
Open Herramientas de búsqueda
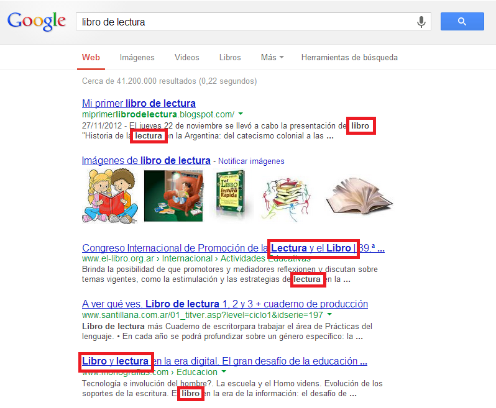349,58
